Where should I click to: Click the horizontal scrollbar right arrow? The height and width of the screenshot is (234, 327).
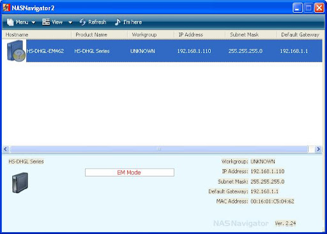[318, 149]
